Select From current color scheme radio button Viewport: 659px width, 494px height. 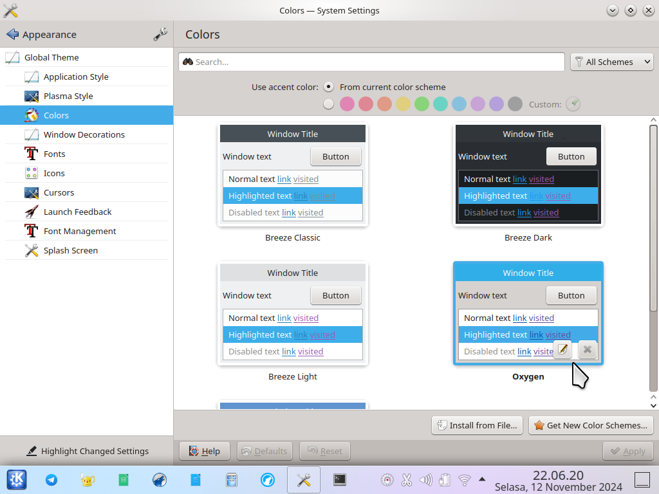click(x=328, y=87)
